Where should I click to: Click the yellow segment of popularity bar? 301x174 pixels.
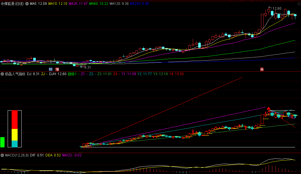14,135
